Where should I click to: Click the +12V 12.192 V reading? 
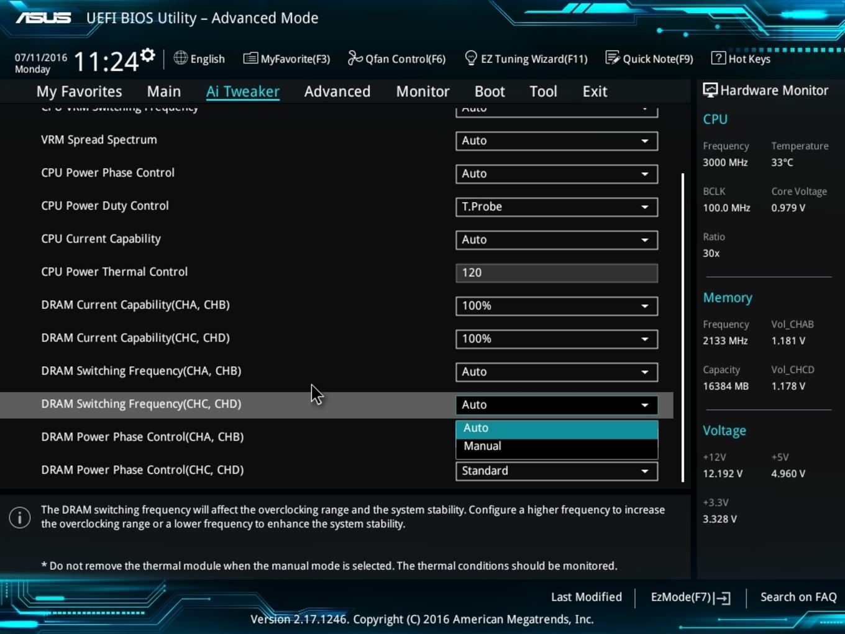(723, 474)
